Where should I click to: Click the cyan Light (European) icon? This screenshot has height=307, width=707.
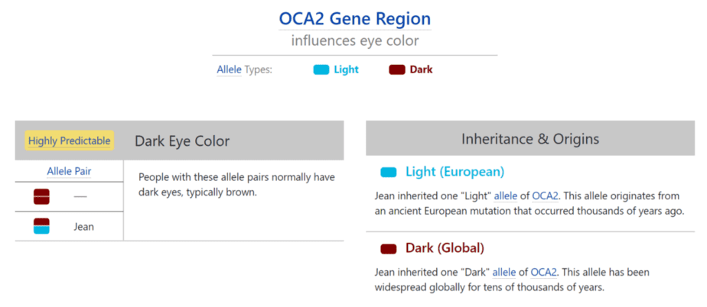[388, 172]
